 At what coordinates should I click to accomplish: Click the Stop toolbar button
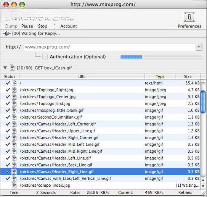[x=43, y=26]
